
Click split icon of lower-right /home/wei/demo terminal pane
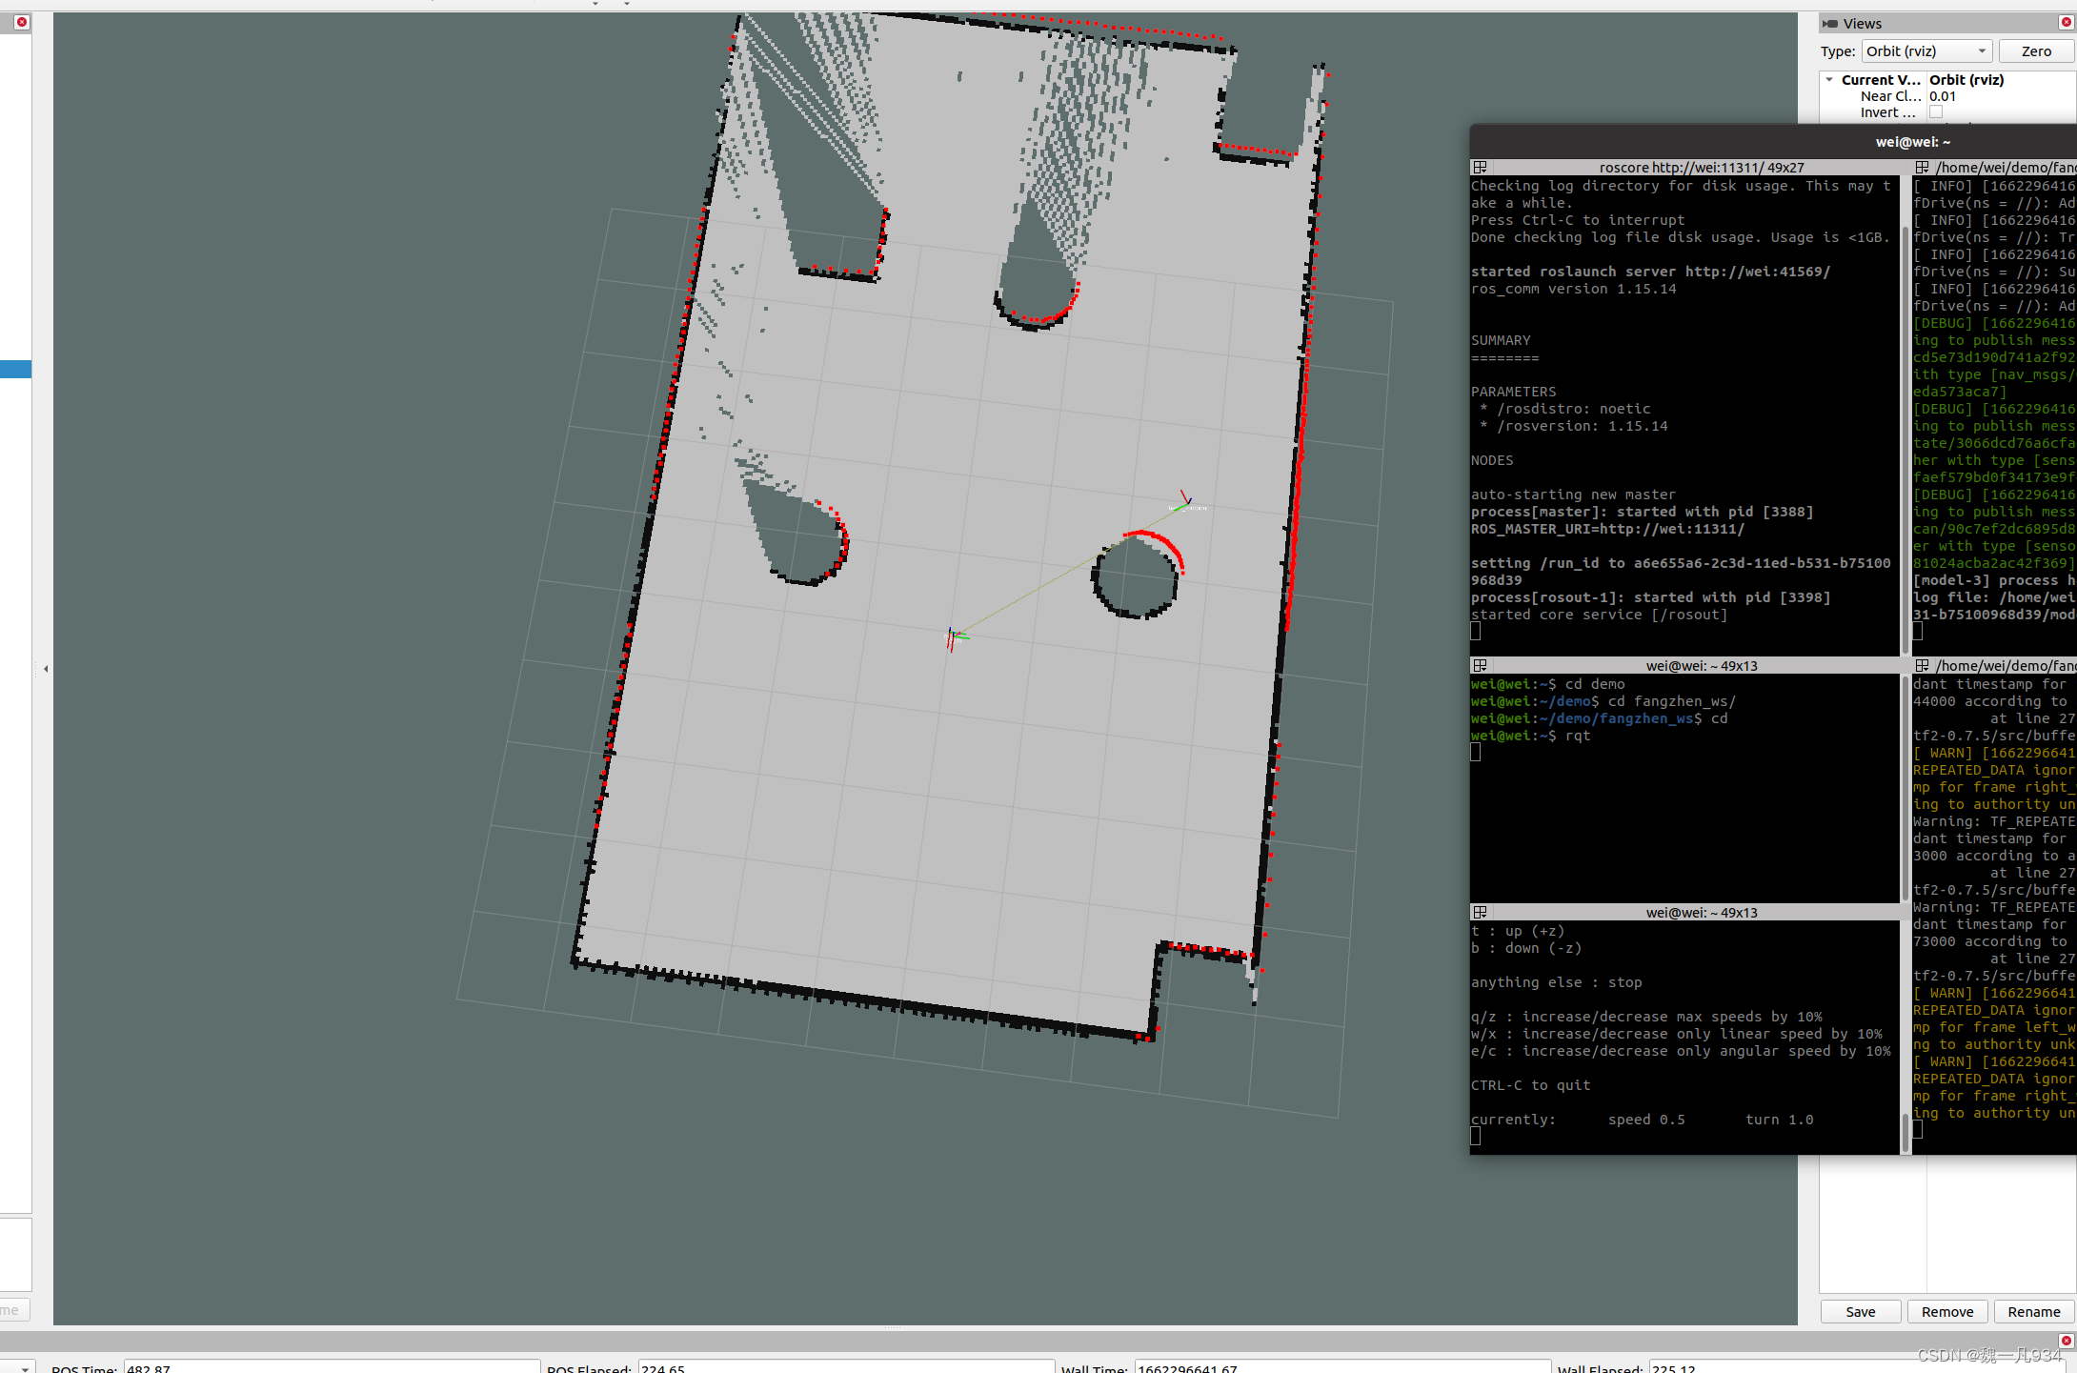pos(1922,666)
